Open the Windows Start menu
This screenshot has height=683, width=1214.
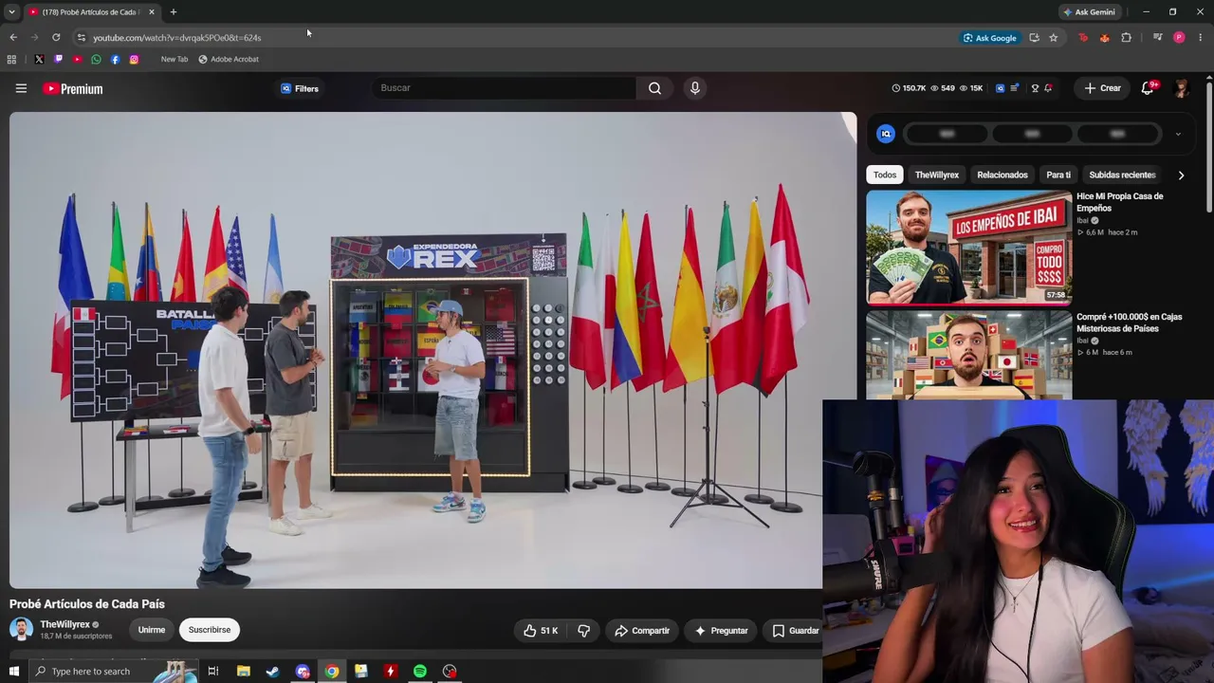[x=13, y=672]
